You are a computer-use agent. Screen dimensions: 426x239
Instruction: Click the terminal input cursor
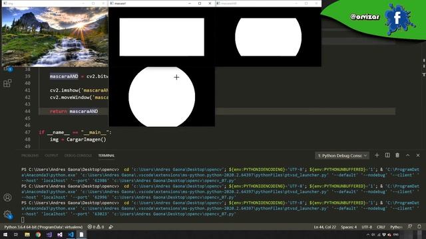click(23, 220)
